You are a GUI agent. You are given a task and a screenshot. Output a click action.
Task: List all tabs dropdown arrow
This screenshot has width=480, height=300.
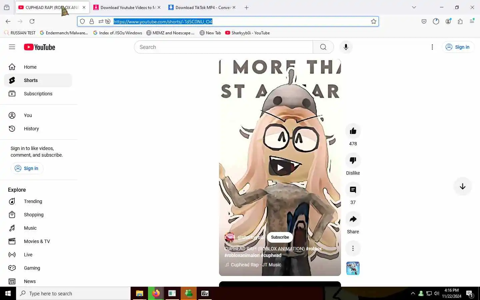(414, 7)
